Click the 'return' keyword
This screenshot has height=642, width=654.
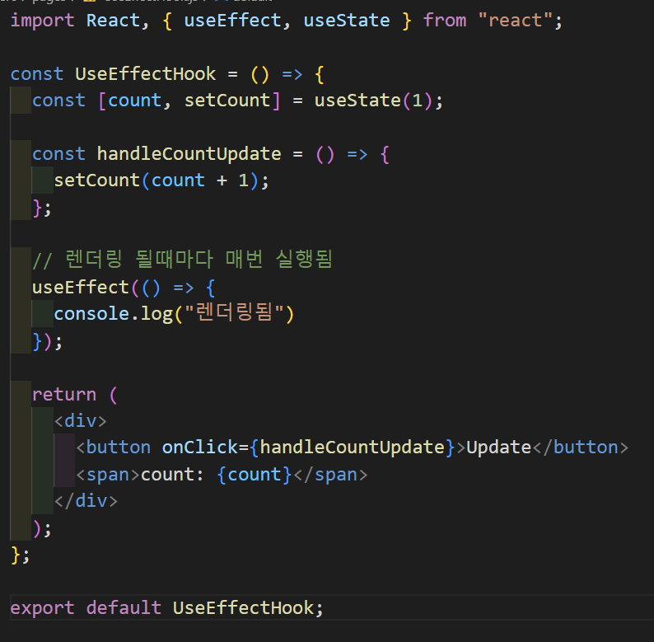(64, 395)
